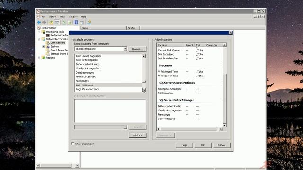
Task: Click the Counter column header
Action: tap(170, 45)
